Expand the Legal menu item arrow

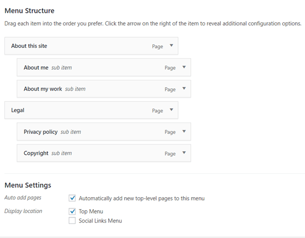(x=171, y=110)
